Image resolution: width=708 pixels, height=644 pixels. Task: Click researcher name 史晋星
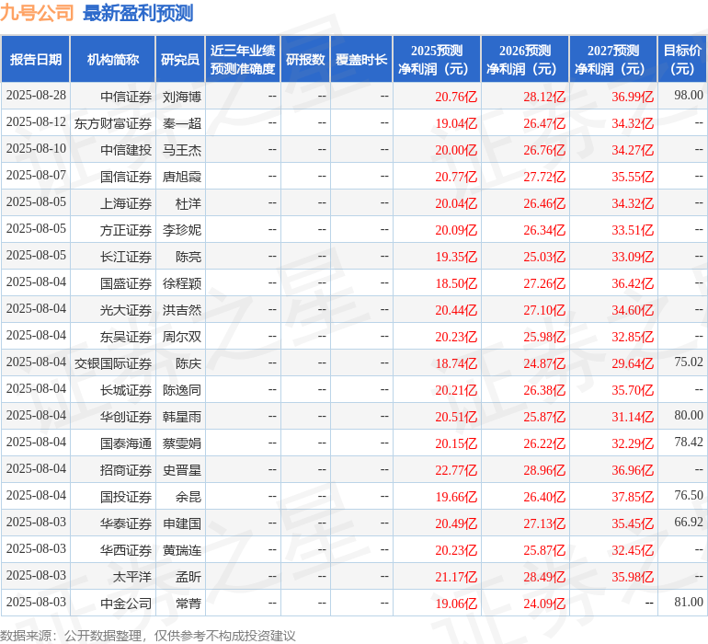181,470
